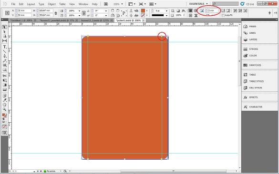
Task: Select the Free Transform tool
Action: 4,80
